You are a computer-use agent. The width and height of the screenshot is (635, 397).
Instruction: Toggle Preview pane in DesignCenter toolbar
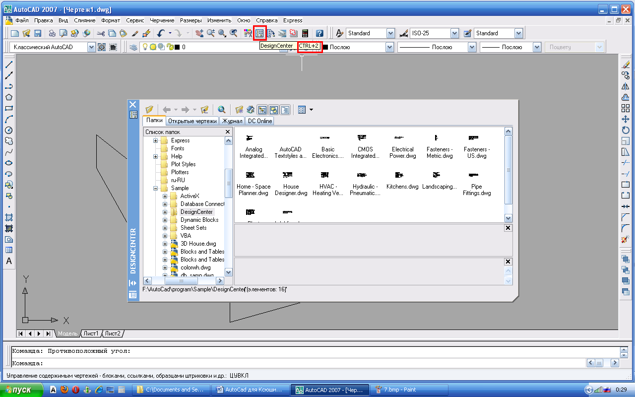[x=274, y=110]
